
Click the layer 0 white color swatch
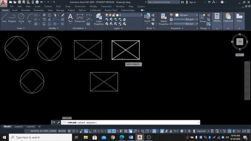point(117,15)
